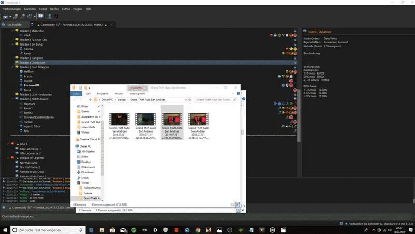
Task: Open the Plugins menu
Action: click(77, 9)
